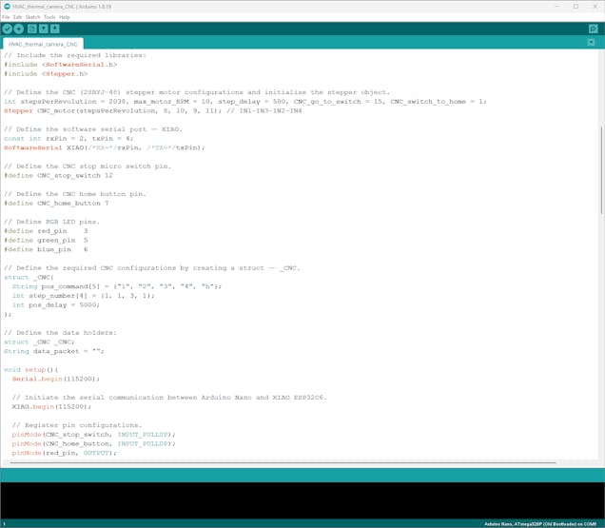Click the line '#include <Stepper.h>'
Viewport: 605px width, 528px height.
(46, 73)
